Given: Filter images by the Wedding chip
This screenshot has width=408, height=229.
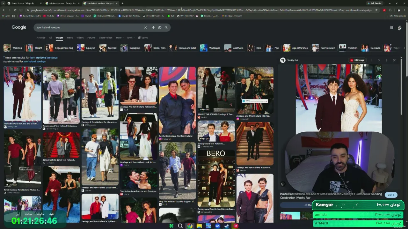Looking at the screenshot, I should click(x=13, y=48).
